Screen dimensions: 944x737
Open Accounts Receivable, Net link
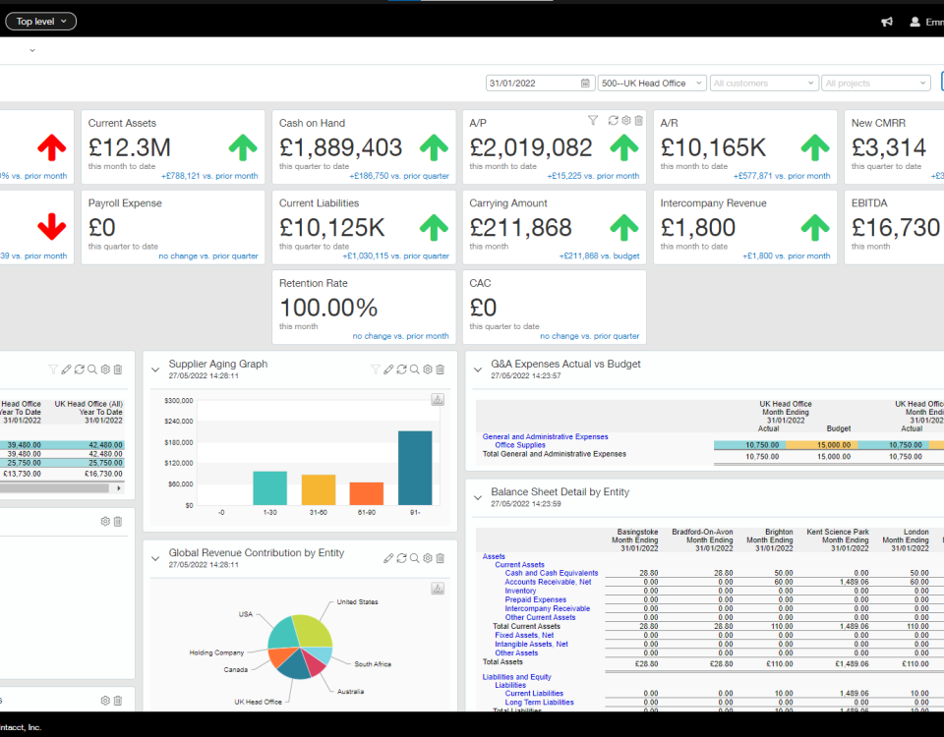click(548, 582)
